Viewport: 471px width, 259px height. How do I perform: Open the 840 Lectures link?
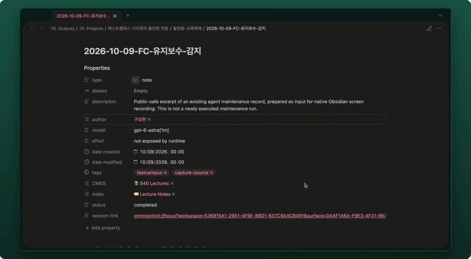(x=154, y=183)
